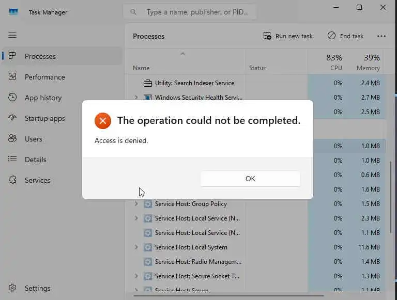Click OK in the access denied dialog
Viewport: 397px width, 300px height.
click(x=250, y=179)
